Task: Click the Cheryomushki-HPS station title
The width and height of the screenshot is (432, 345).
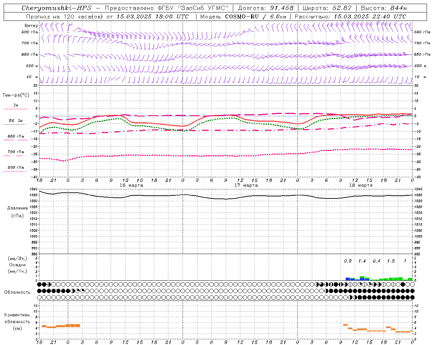Action: click(x=56, y=8)
